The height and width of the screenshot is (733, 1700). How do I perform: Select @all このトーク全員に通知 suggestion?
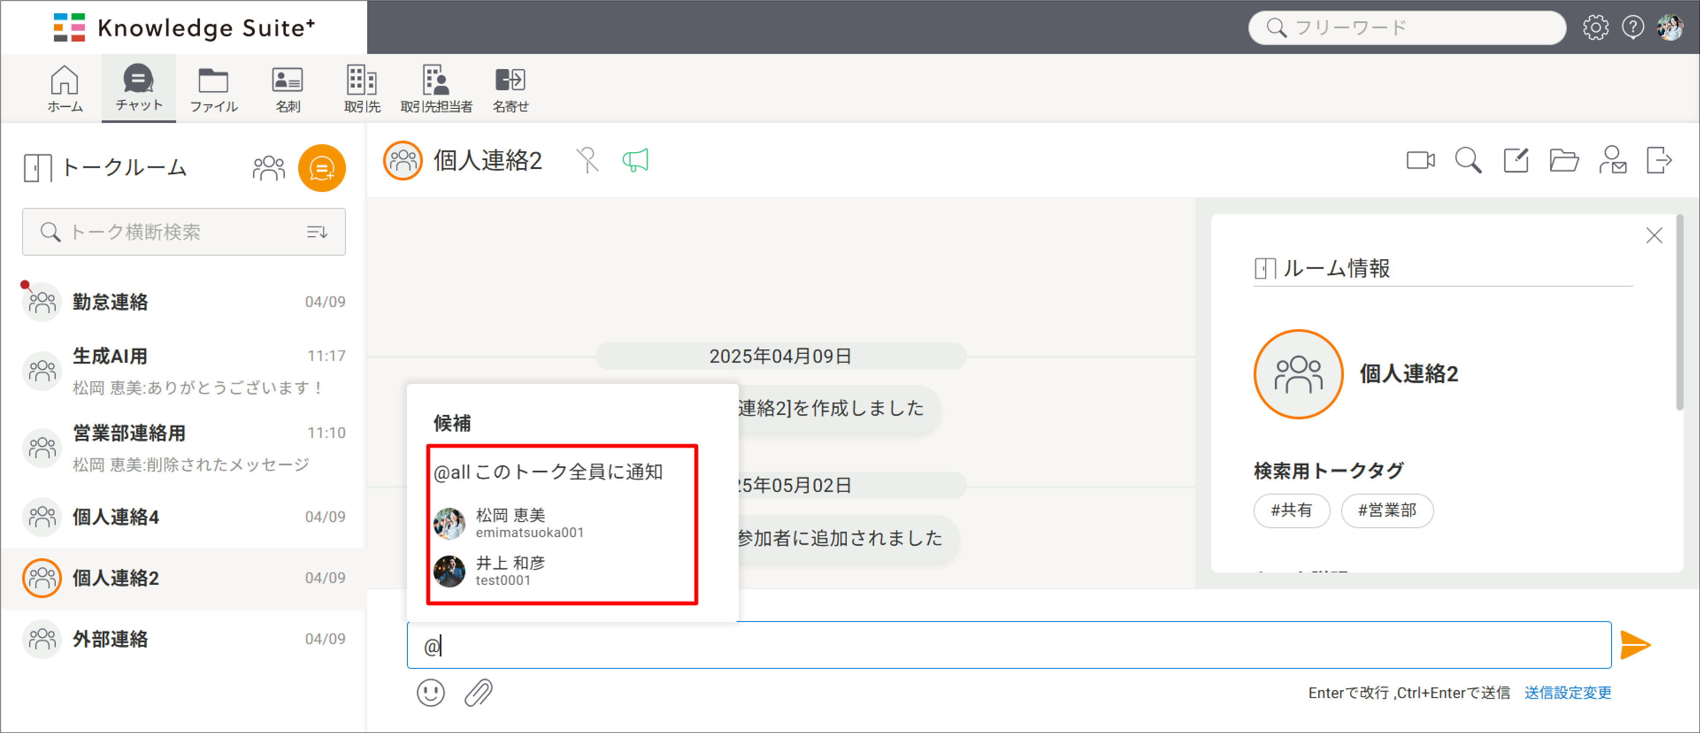click(x=548, y=472)
